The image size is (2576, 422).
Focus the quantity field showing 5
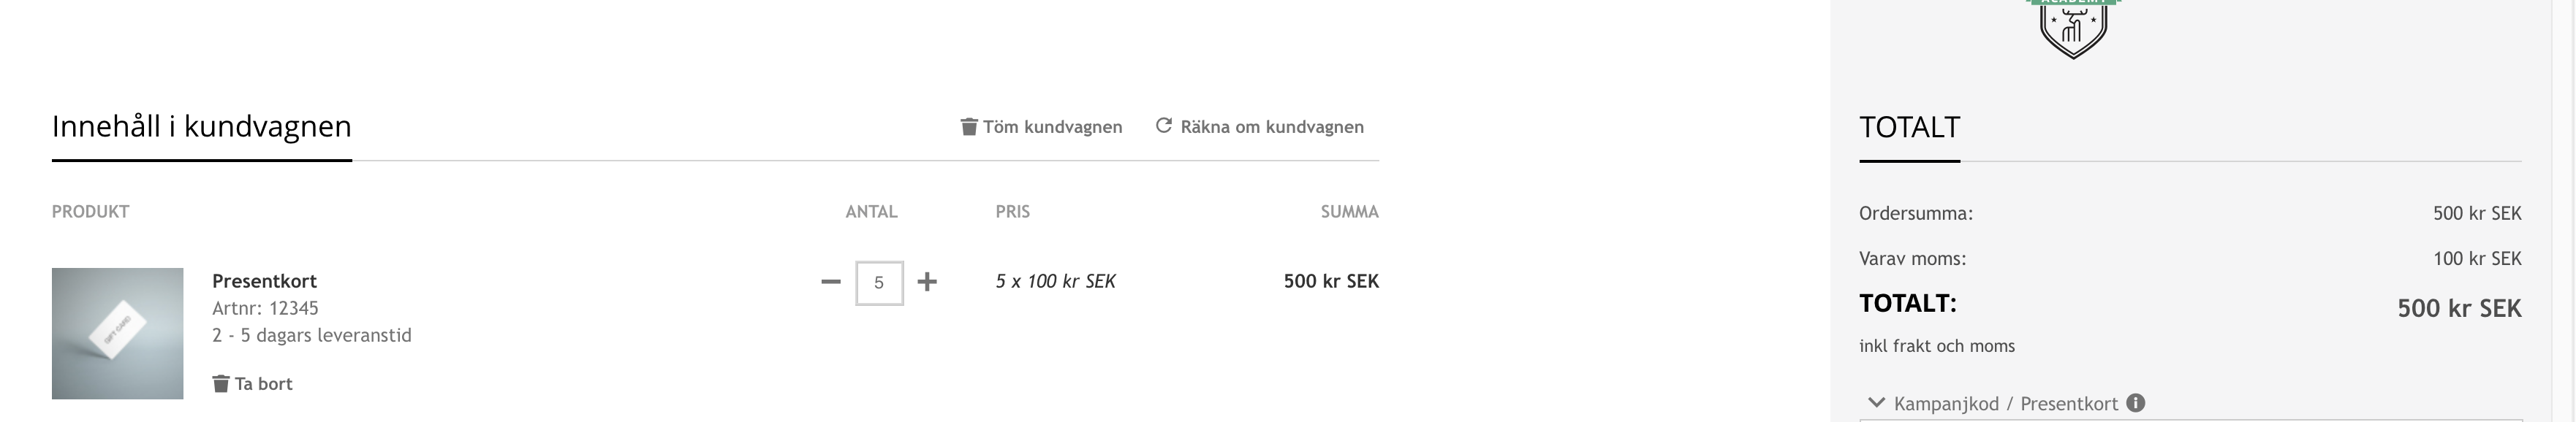(879, 283)
